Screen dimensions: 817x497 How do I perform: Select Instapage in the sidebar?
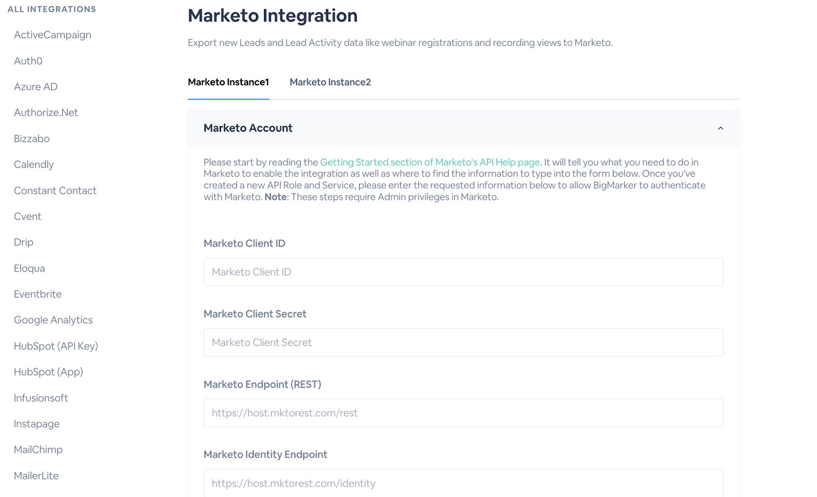[37, 424]
